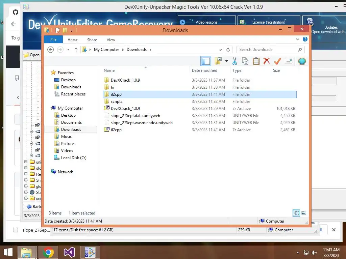Open Chrome from the taskbar
Image resolution: width=346 pixels, height=259 pixels.
(48, 252)
